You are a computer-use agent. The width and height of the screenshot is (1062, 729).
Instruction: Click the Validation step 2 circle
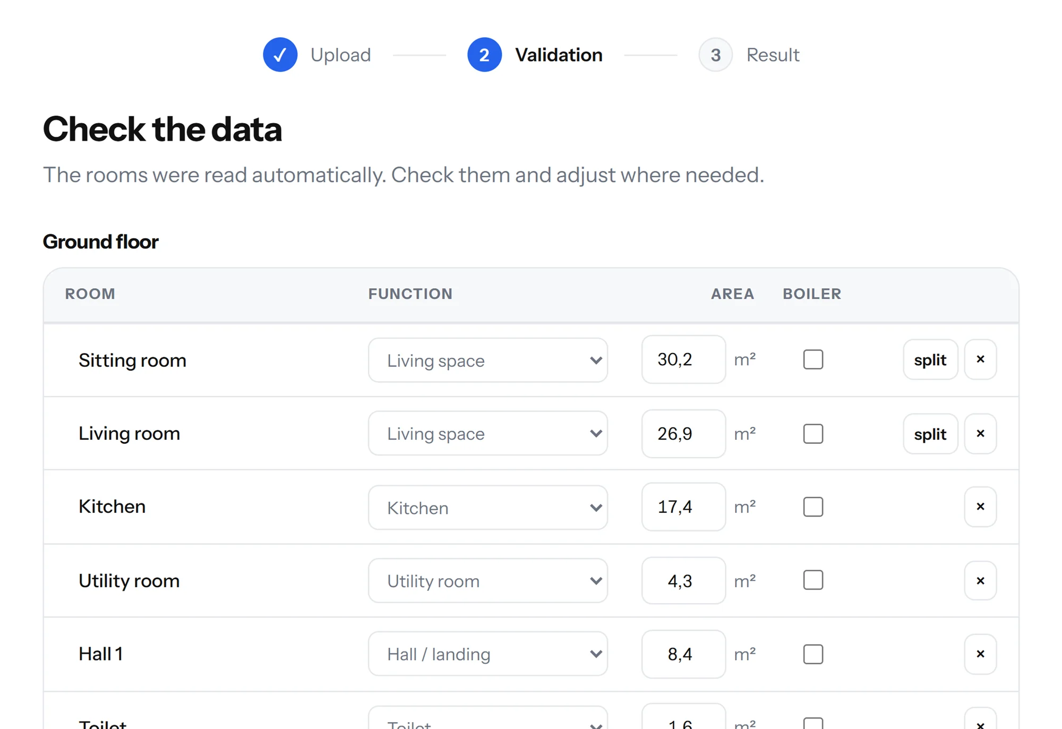(484, 55)
